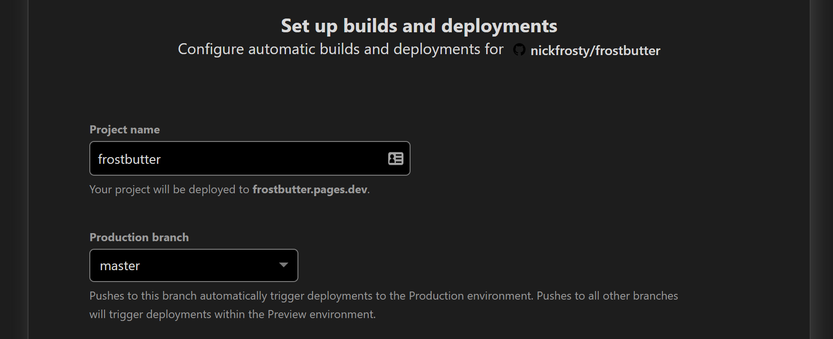Open branch list to change from master
Screen dimensions: 833x339
(x=193, y=265)
